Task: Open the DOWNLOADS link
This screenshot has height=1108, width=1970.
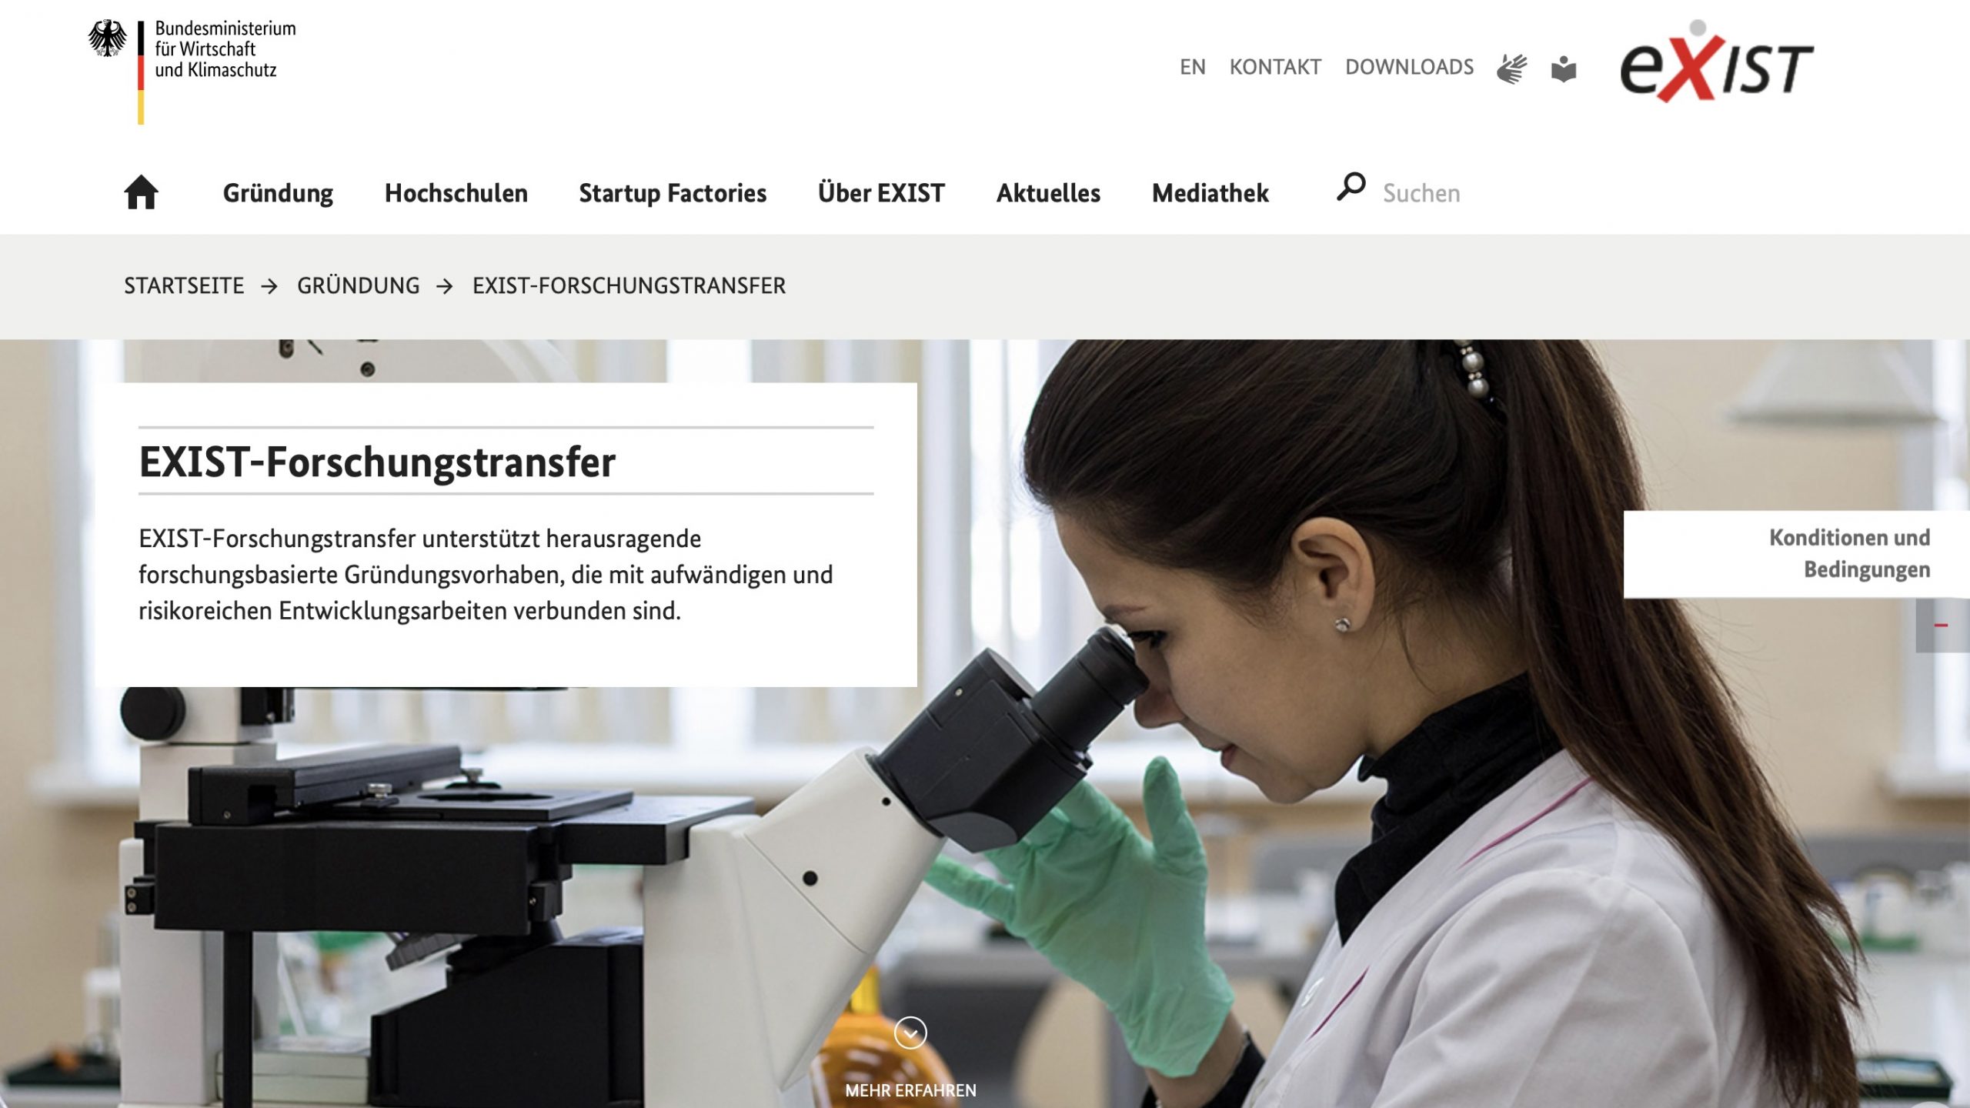Action: 1409,67
